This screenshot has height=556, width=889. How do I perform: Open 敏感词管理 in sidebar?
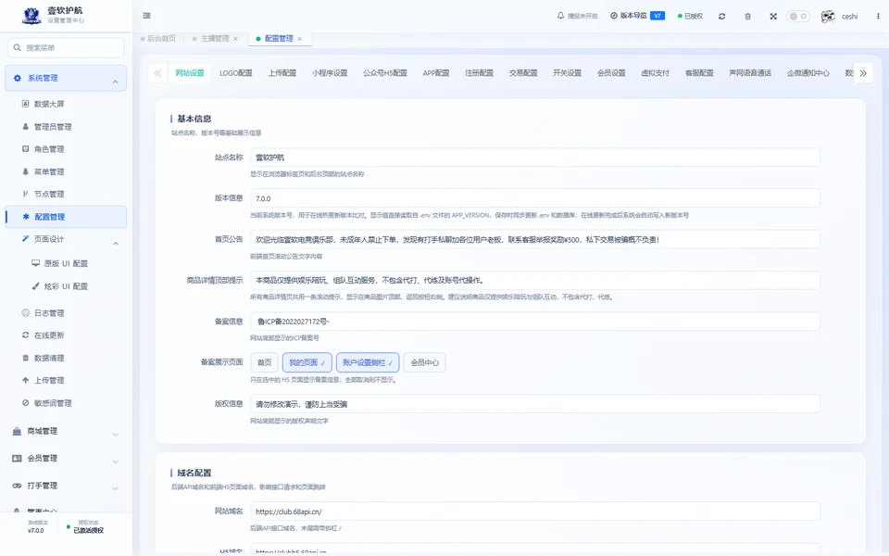pyautogui.click(x=53, y=403)
